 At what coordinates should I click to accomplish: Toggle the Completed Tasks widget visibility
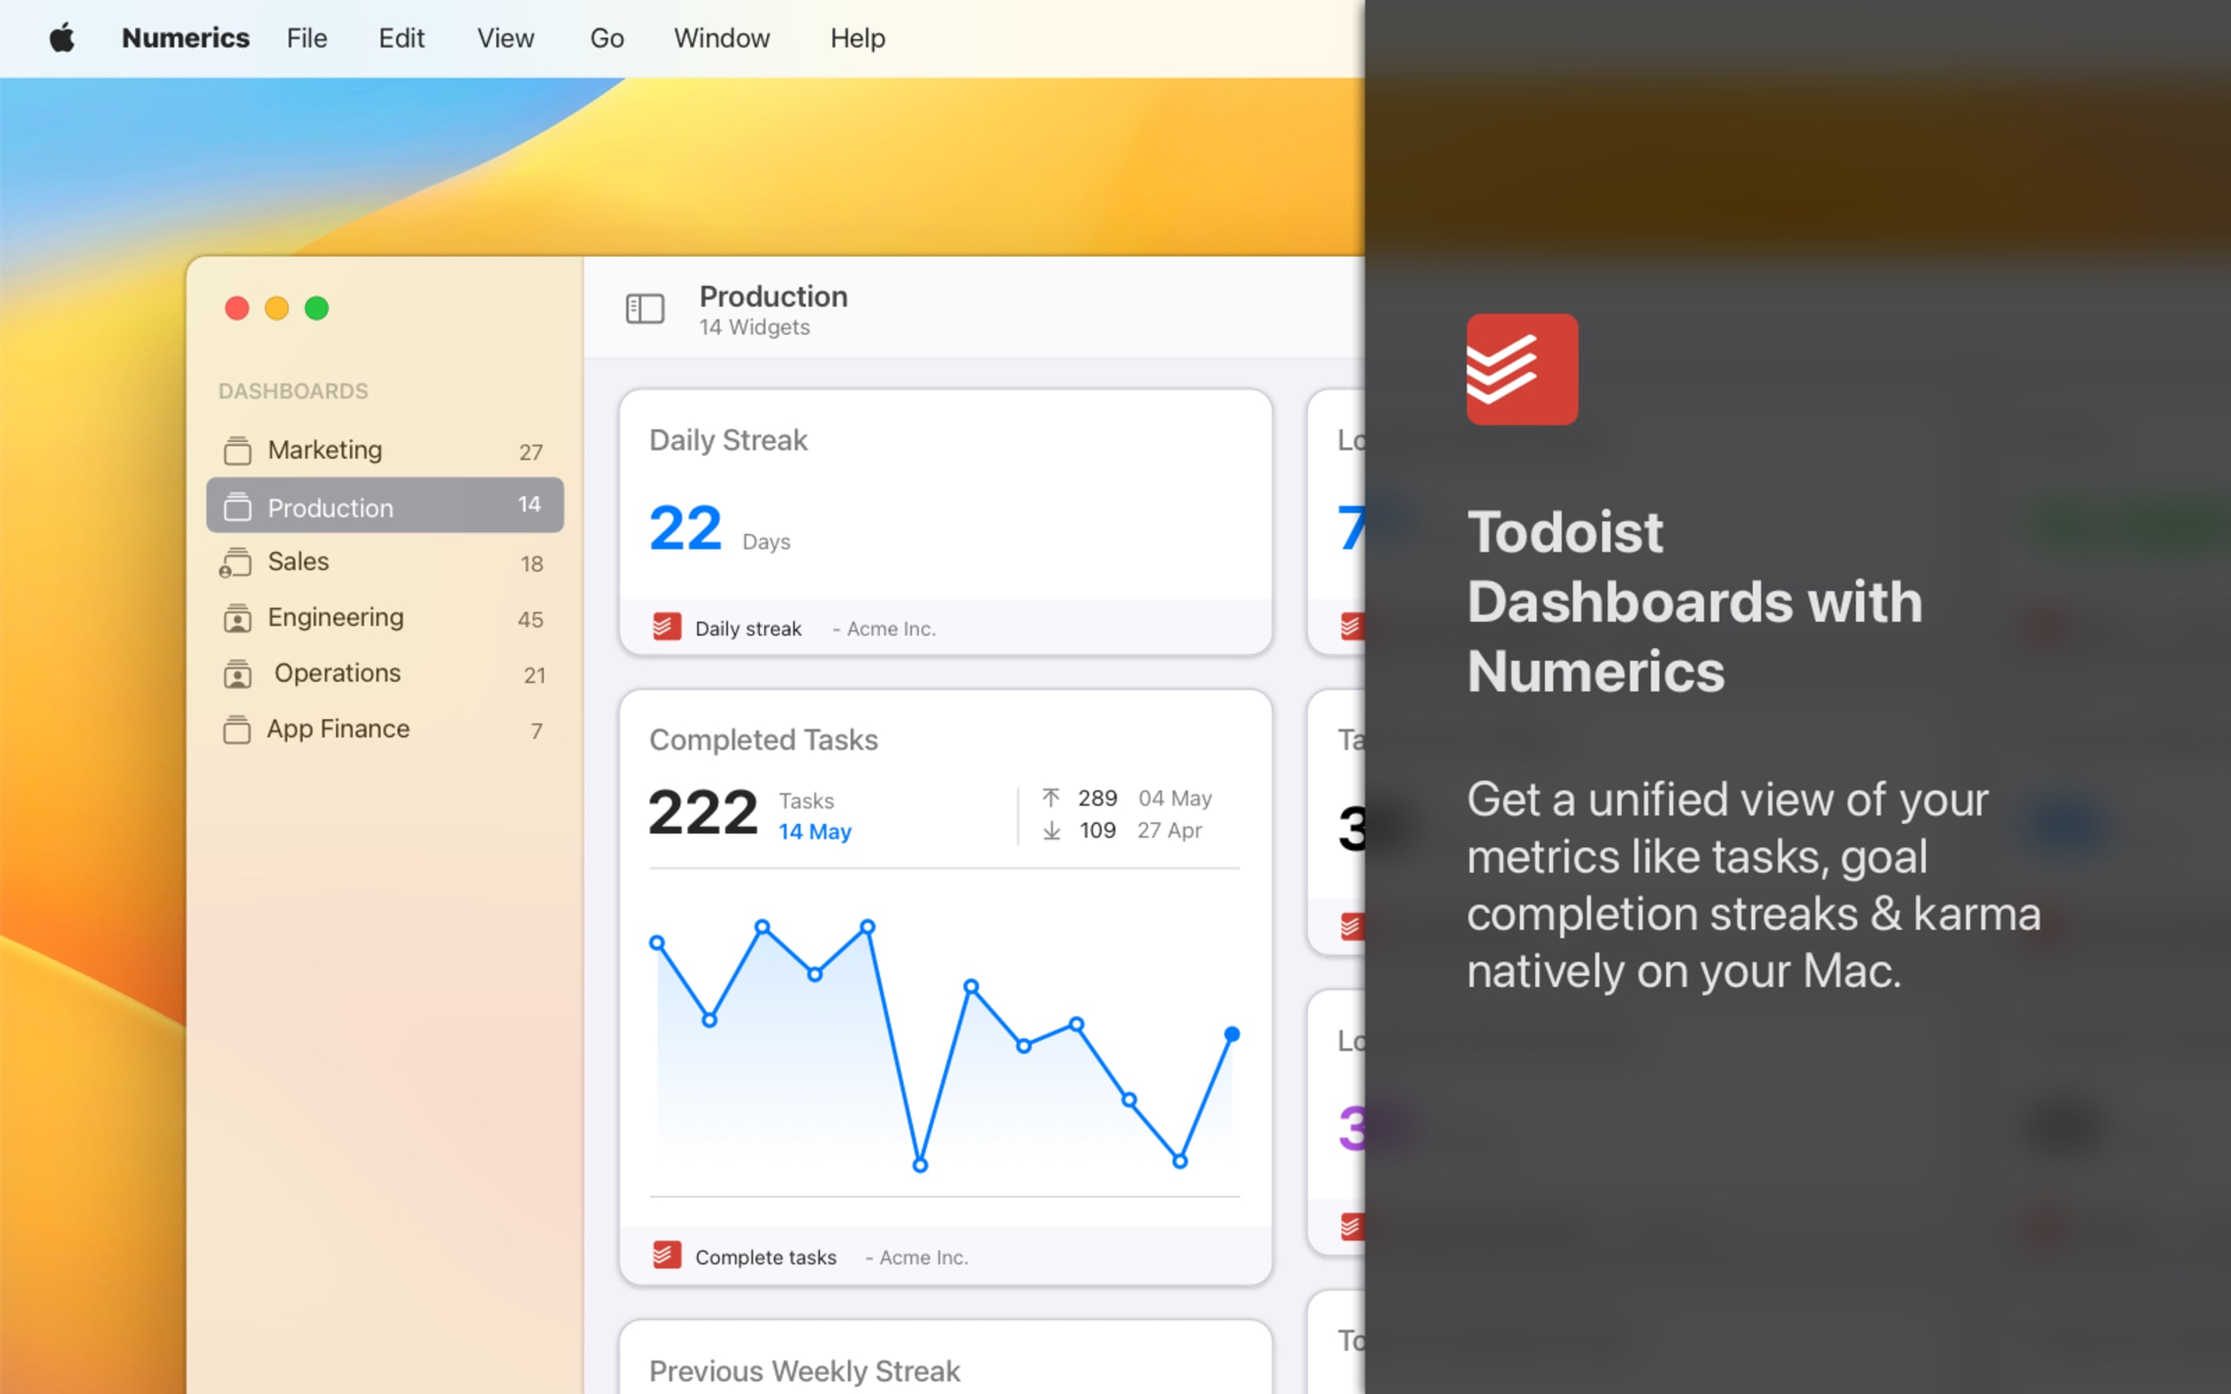[761, 739]
